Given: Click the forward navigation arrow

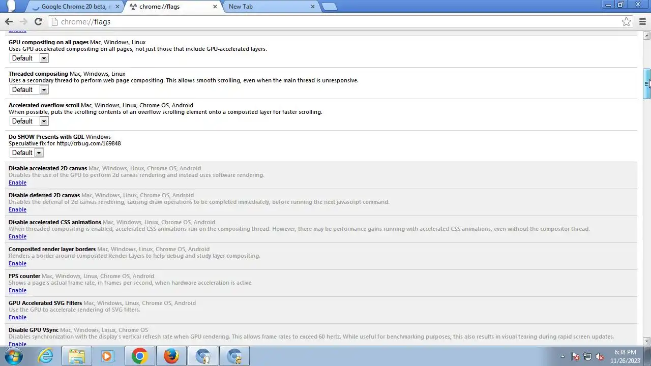Looking at the screenshot, I should click(23, 21).
